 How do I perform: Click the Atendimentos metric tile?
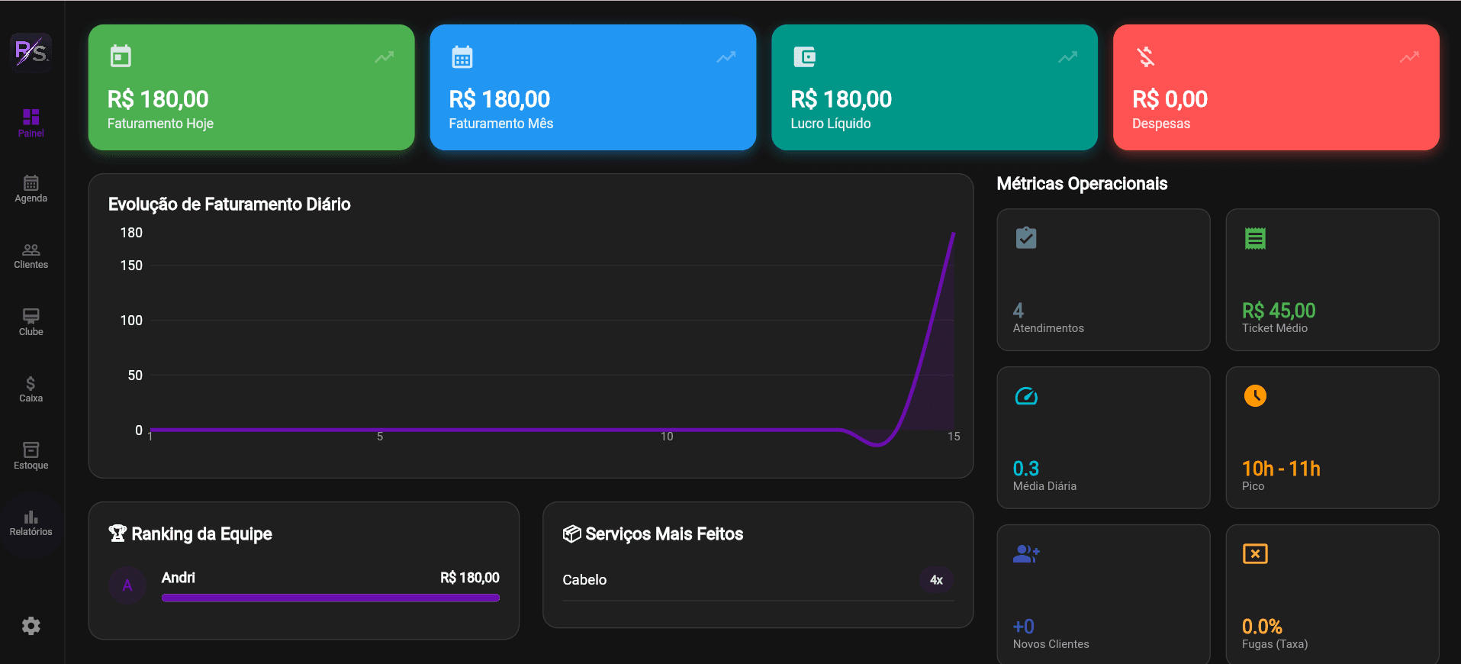point(1103,279)
